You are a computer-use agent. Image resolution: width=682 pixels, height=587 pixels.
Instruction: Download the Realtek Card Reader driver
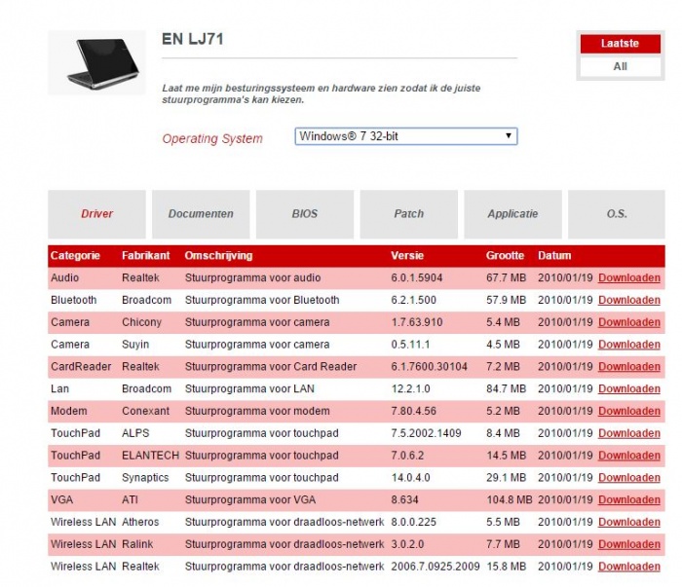[x=629, y=367]
